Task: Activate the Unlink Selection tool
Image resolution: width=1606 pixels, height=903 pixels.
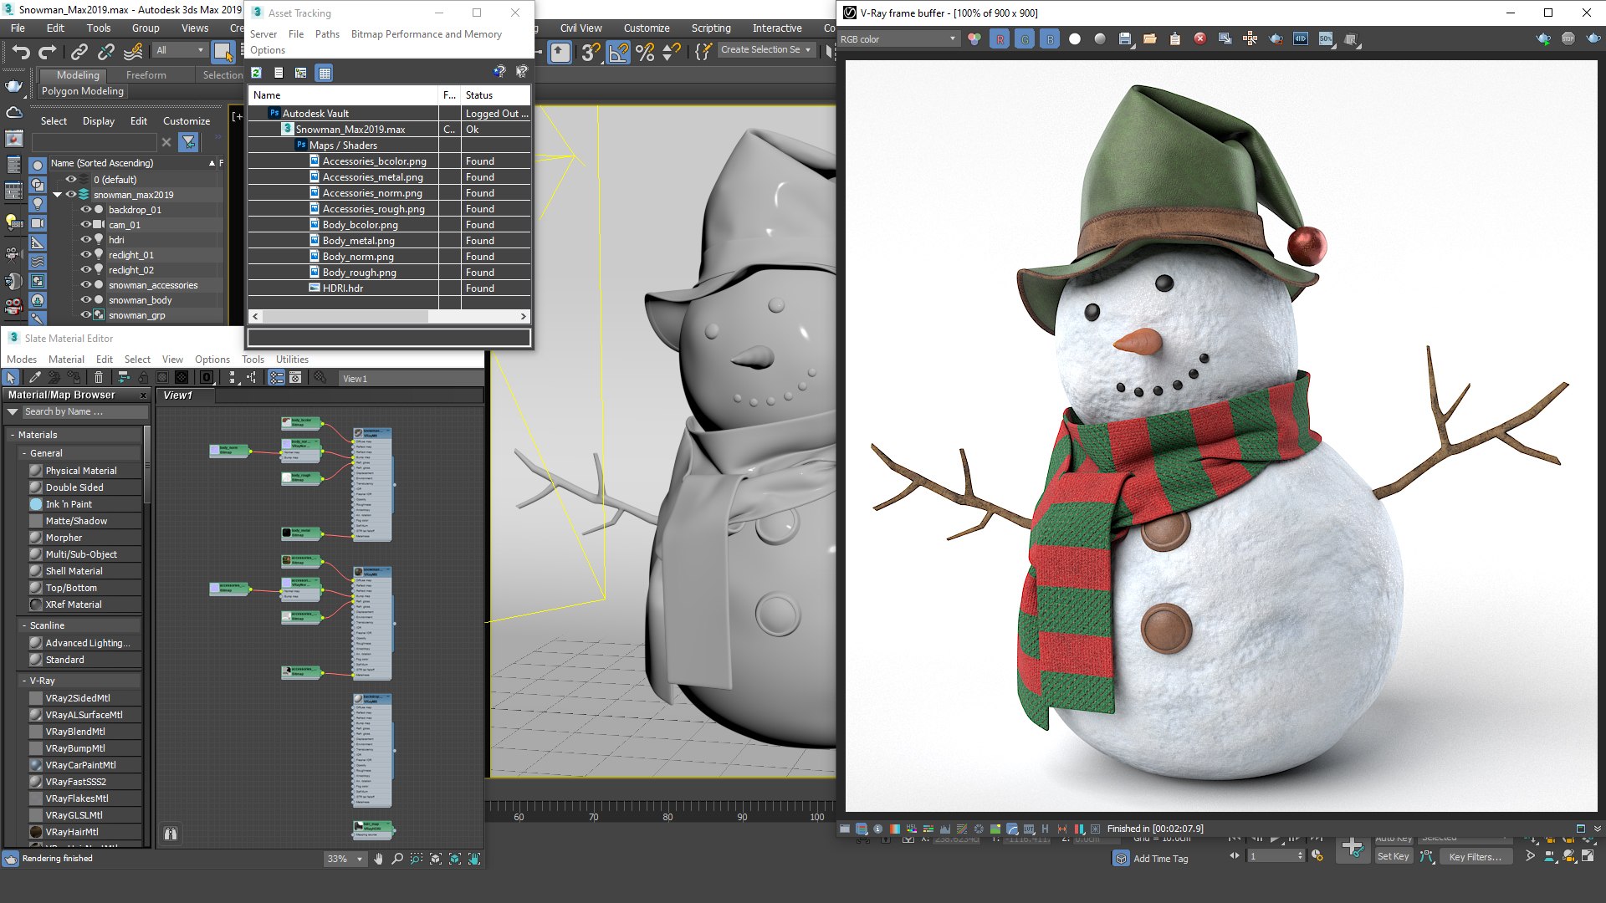Action: pyautogui.click(x=106, y=52)
